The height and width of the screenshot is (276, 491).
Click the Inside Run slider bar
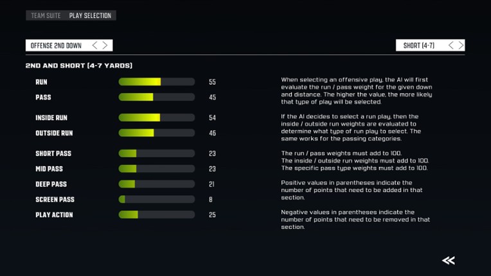(x=157, y=118)
